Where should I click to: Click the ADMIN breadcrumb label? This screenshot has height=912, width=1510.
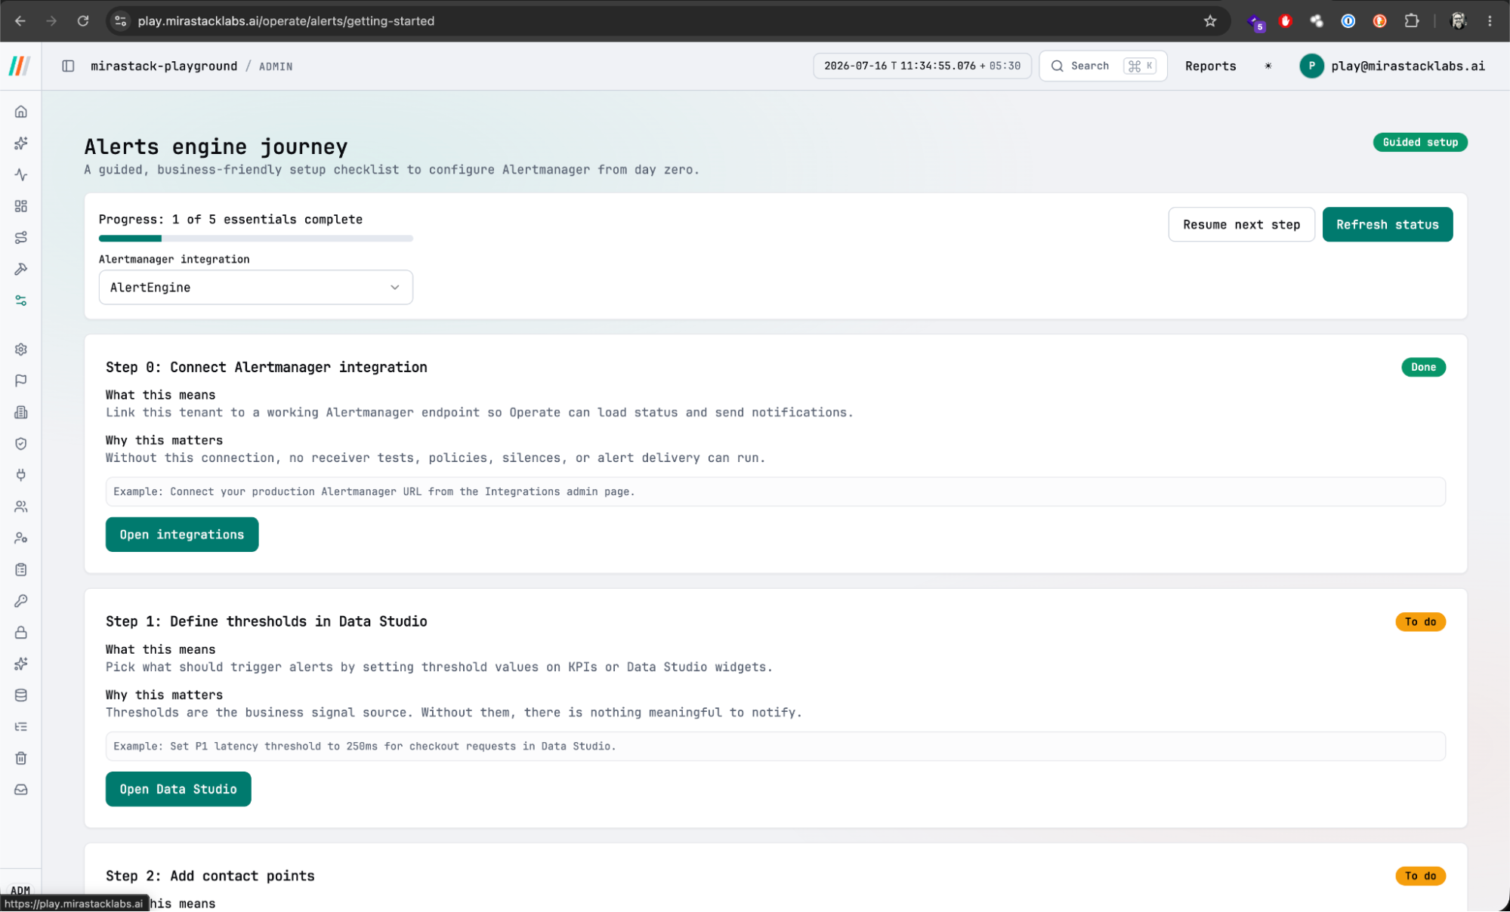[276, 66]
